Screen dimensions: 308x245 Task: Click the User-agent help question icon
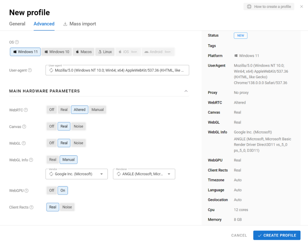30,70
